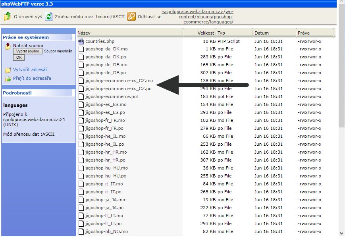Click the create directory folder icon

pyautogui.click(x=8, y=70)
